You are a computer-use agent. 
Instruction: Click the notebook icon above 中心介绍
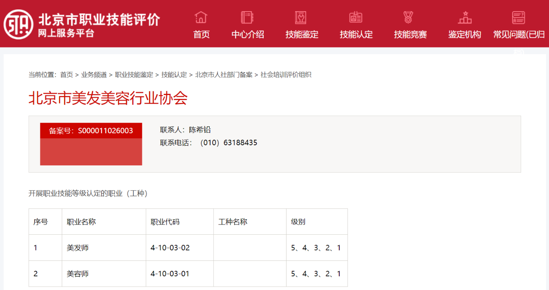pyautogui.click(x=247, y=18)
